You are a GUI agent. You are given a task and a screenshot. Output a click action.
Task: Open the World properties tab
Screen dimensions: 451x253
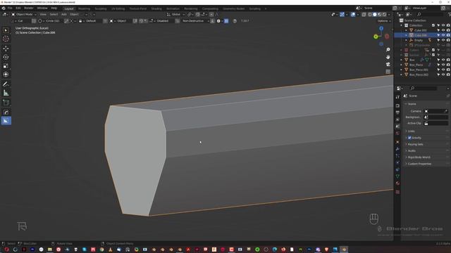397,134
